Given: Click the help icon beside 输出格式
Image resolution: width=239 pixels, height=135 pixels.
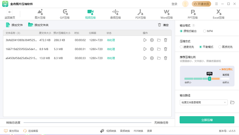Looking at the screenshot, I should tap(194, 26).
